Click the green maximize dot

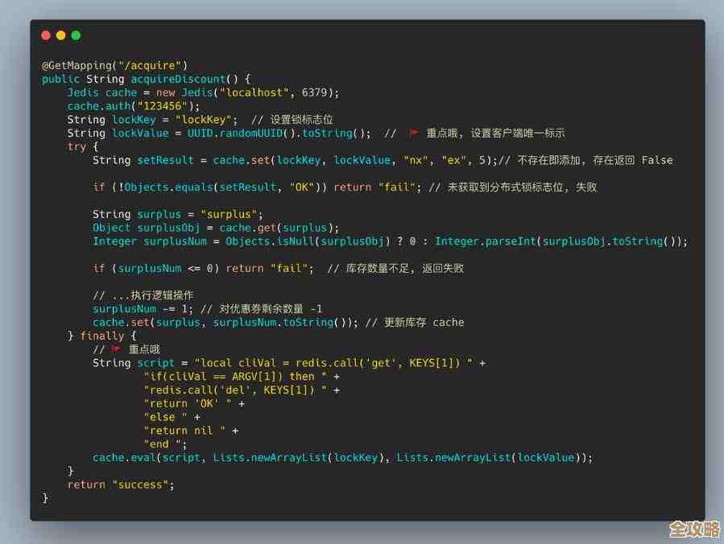click(x=76, y=35)
